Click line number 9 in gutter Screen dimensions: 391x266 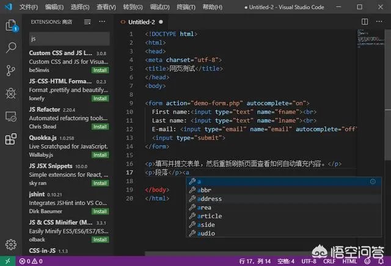(131, 103)
